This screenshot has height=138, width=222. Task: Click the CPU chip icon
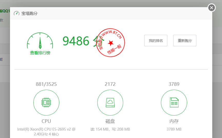tap(46, 102)
